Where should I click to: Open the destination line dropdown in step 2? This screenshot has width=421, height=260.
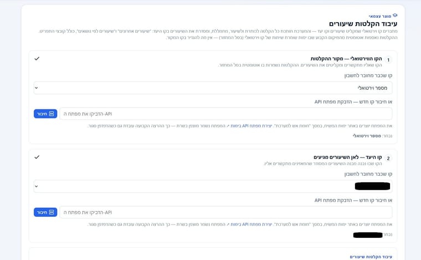(213, 186)
